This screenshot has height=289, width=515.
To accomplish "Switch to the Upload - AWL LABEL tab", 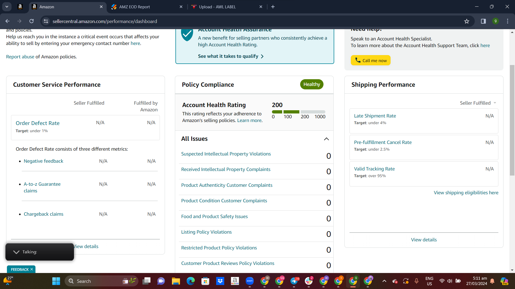I will point(227,7).
